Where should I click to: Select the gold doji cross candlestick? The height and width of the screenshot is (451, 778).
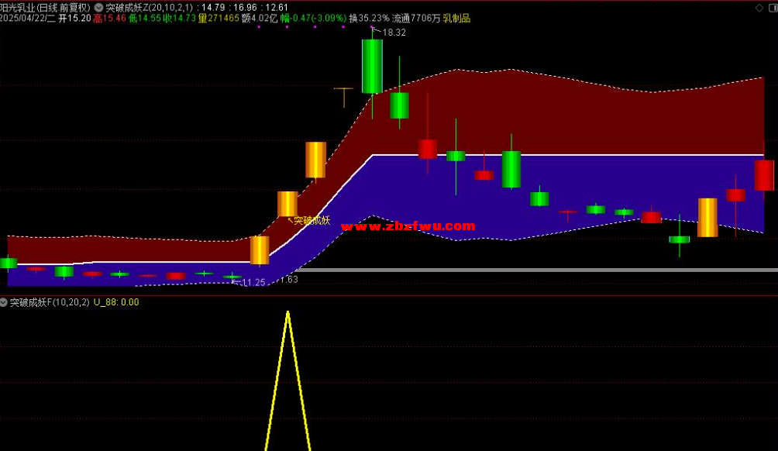point(343,90)
